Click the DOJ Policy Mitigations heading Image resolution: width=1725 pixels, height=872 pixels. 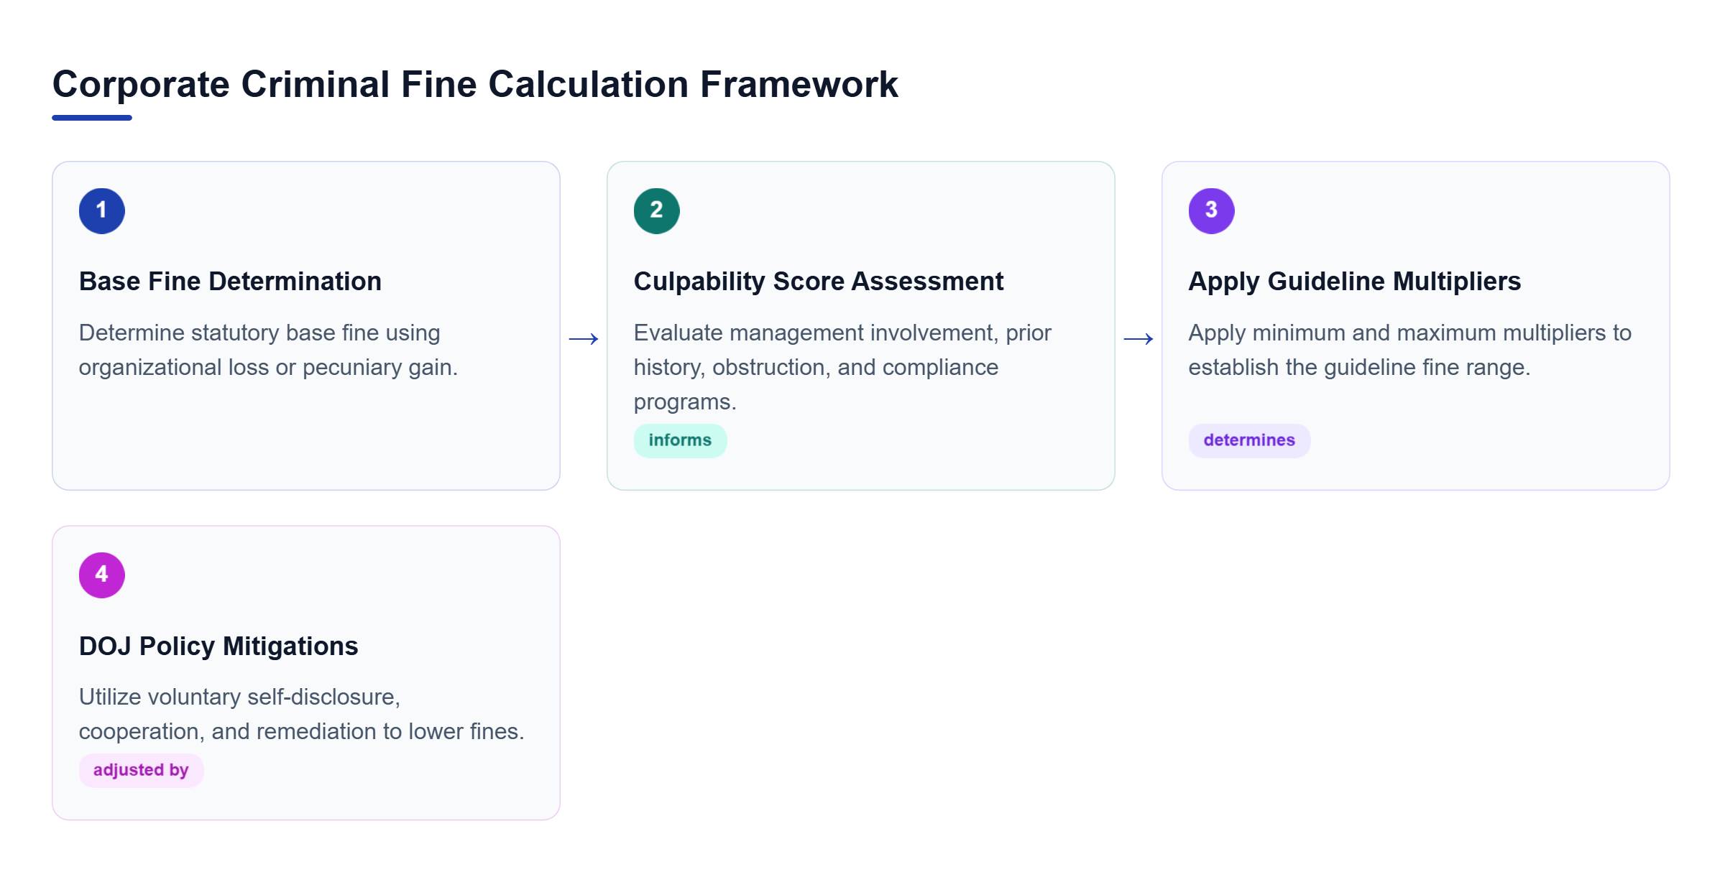(x=218, y=646)
